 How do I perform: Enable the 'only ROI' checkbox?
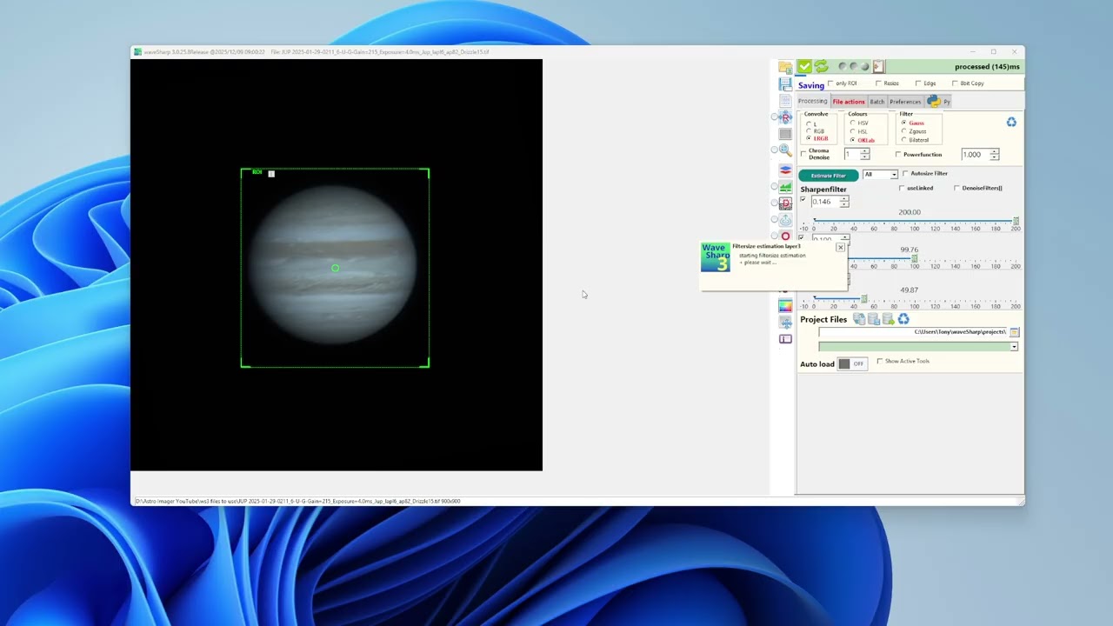click(830, 83)
